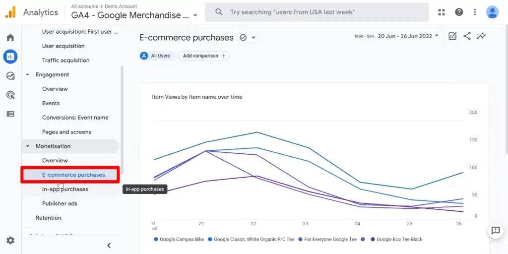Image resolution: width=508 pixels, height=254 pixels.
Task: Click the search magnifier icon
Action: pos(219,12)
